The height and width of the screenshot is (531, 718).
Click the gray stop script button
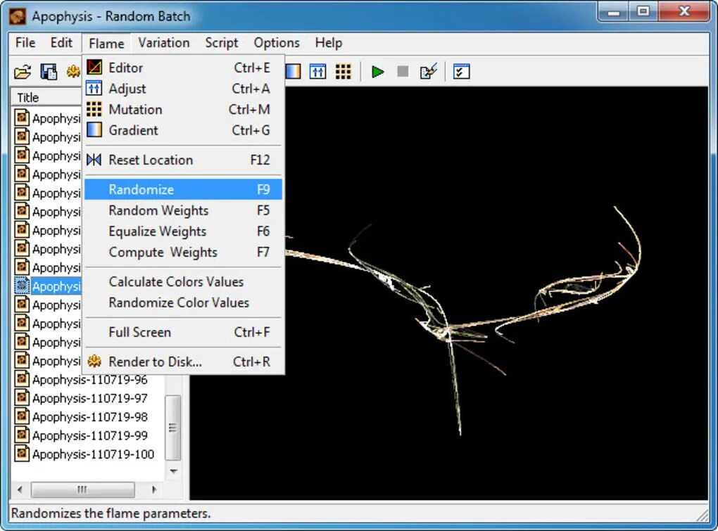point(403,71)
